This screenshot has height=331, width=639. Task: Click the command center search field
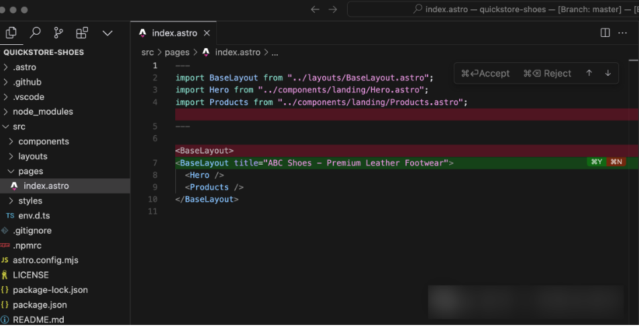click(x=493, y=9)
